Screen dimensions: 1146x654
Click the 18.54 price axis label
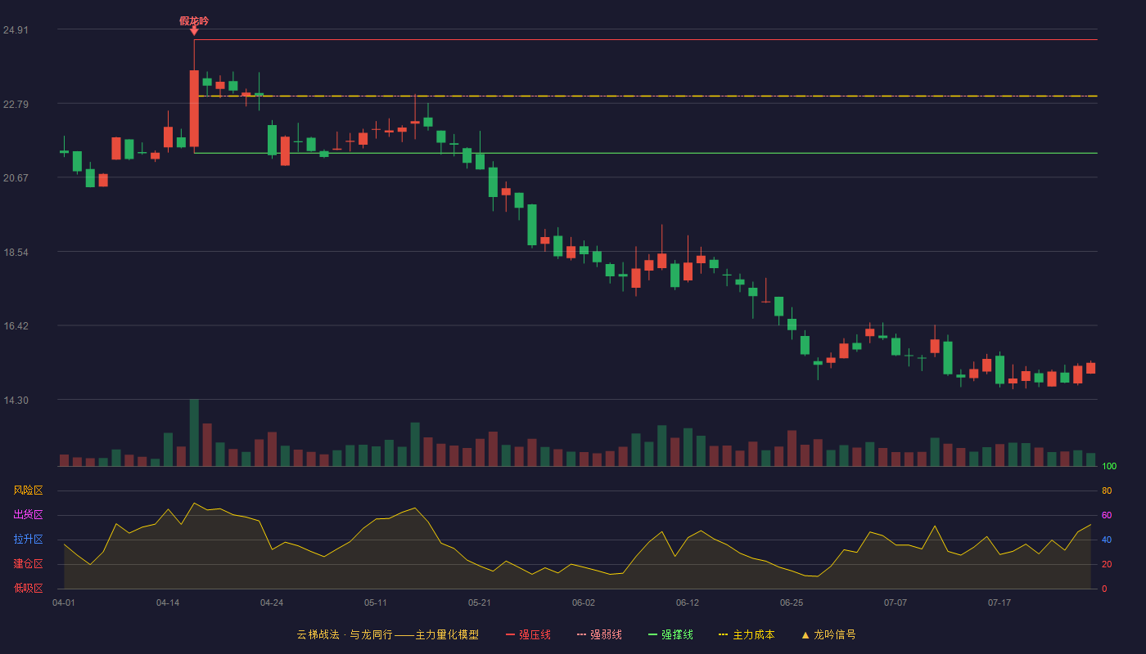click(x=16, y=252)
